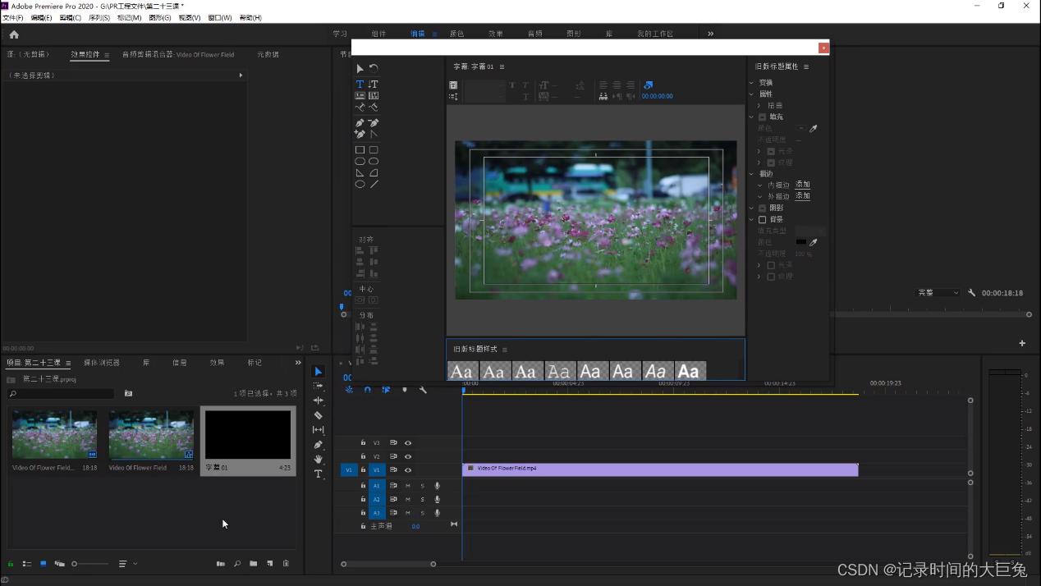The height and width of the screenshot is (586, 1041).
Task: Solo audio track A2
Action: [x=422, y=499]
